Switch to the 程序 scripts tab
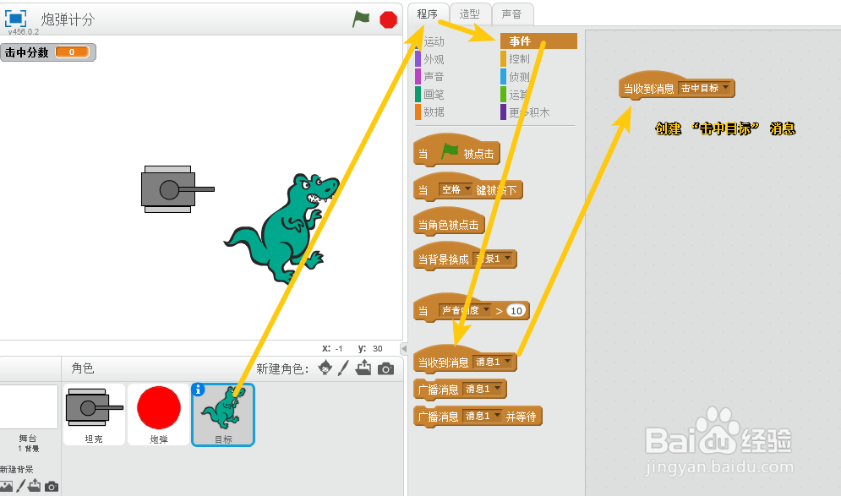Viewport: 841px width, 496px height. (428, 14)
